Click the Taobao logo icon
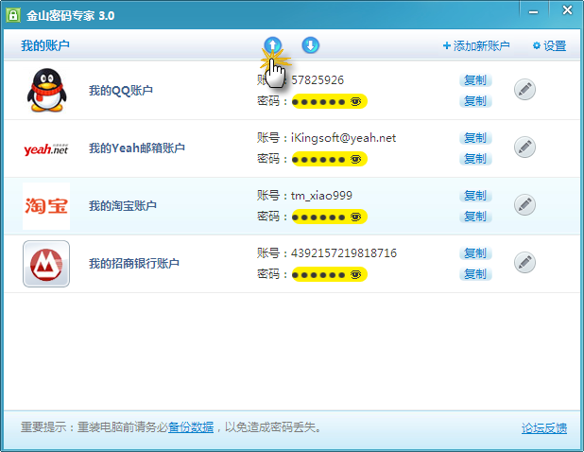The image size is (584, 452). click(46, 206)
